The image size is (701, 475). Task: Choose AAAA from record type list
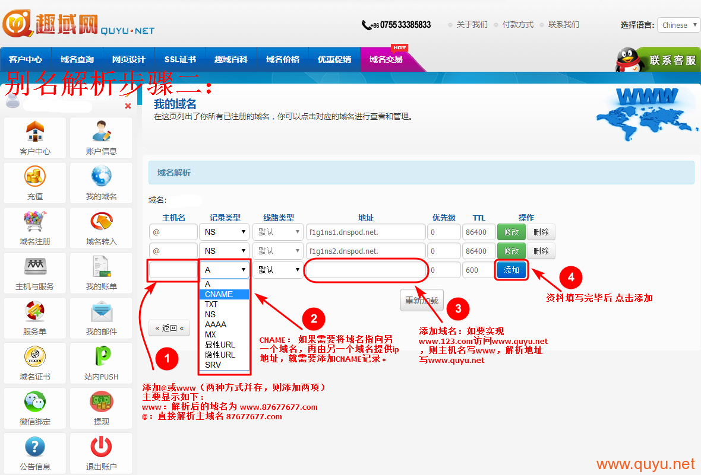click(x=225, y=324)
